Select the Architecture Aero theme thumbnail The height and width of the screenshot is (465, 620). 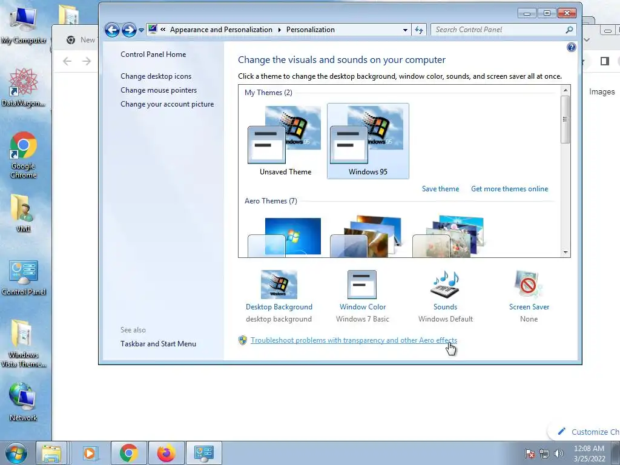[366, 237]
